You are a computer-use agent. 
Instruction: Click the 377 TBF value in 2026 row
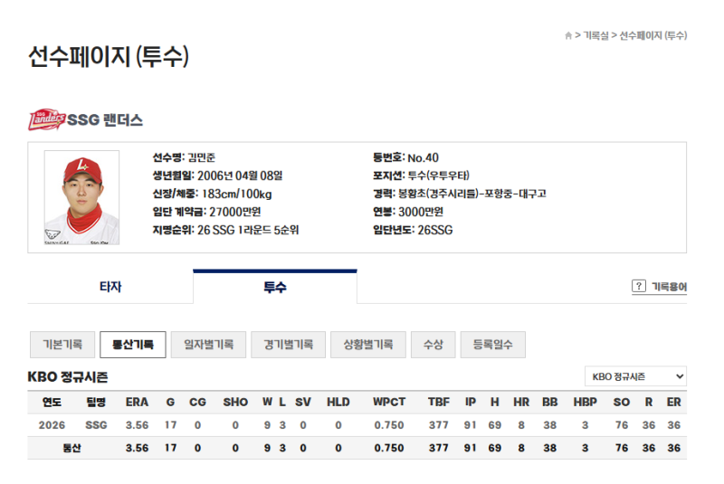point(439,425)
